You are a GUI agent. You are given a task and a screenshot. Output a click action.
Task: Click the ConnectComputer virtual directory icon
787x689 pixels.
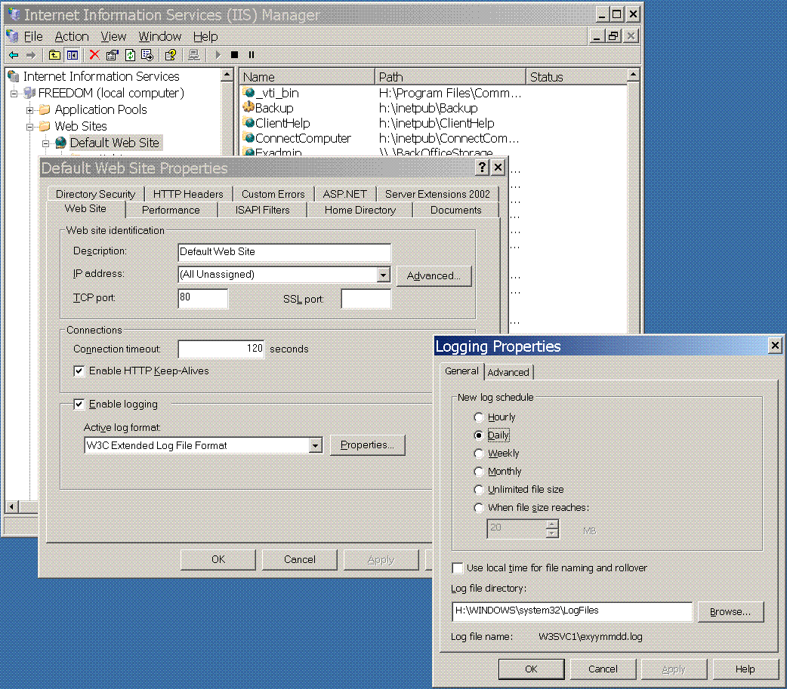click(249, 137)
